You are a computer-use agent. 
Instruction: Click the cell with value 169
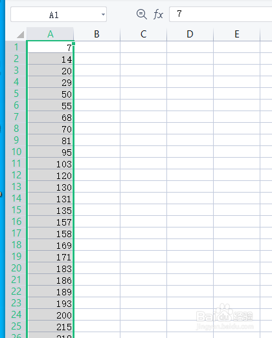tap(51, 245)
